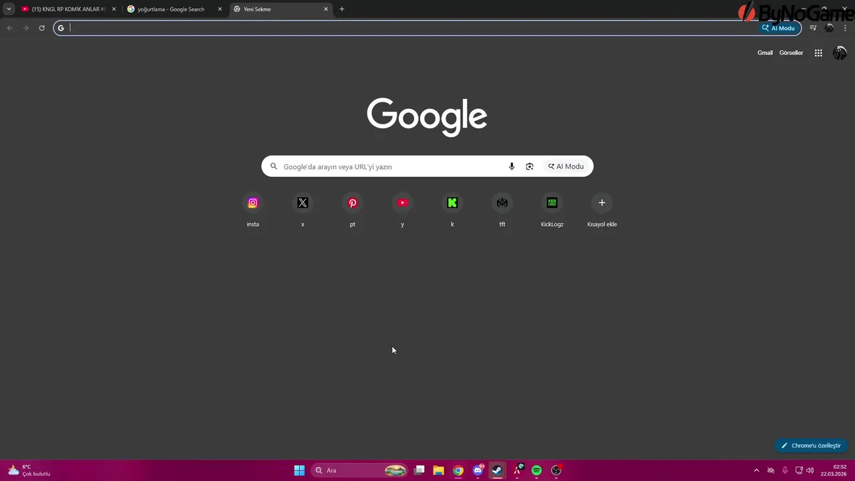The width and height of the screenshot is (855, 481).
Task: Click AI Modu in Google search box
Action: [x=566, y=166]
